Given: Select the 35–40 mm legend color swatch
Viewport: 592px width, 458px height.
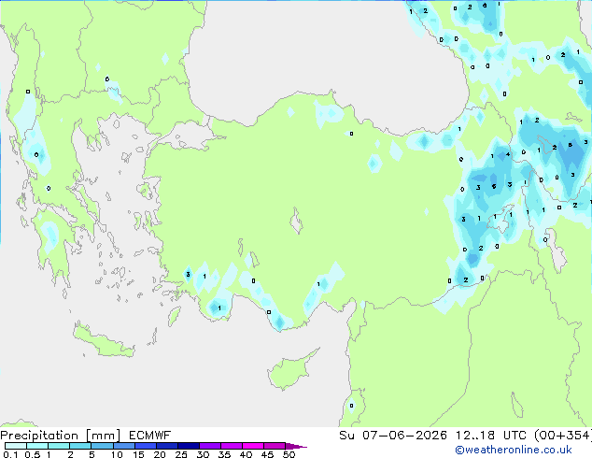Looking at the screenshot, I should point(231,446).
